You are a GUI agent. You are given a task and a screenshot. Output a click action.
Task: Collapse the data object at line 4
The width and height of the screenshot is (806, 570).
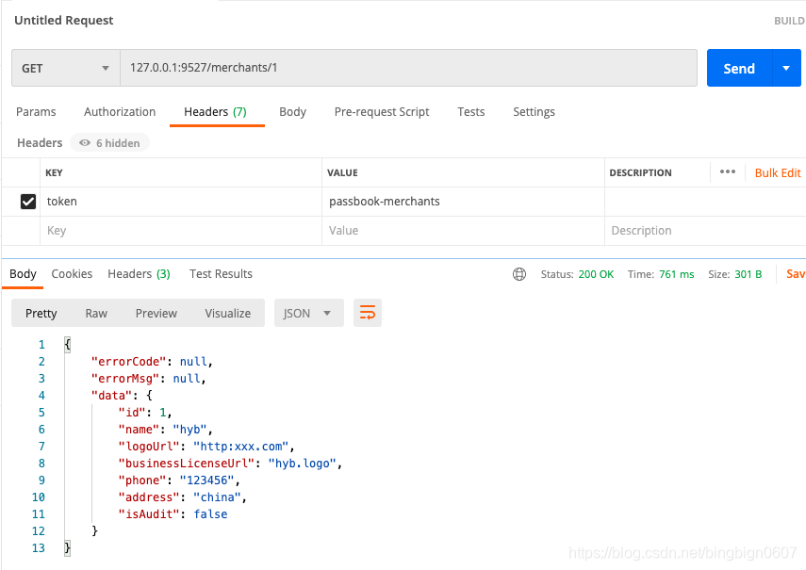pyautogui.click(x=149, y=396)
